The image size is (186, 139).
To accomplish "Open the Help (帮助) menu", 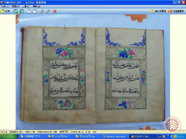I will pyautogui.click(x=37, y=6).
